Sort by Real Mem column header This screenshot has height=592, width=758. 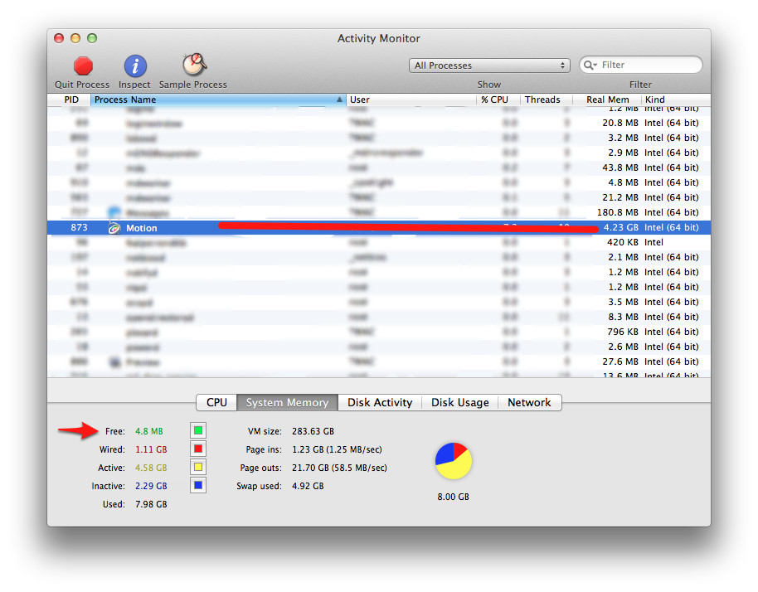(x=607, y=99)
